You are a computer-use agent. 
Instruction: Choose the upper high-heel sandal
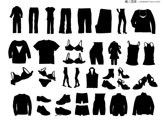pyautogui.click(x=123, y=73)
